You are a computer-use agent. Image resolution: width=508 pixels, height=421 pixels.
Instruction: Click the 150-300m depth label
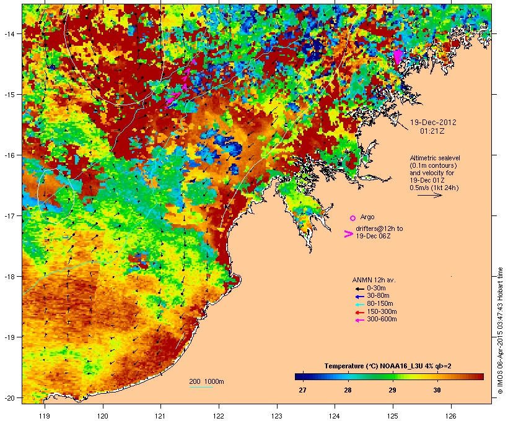[x=382, y=311]
